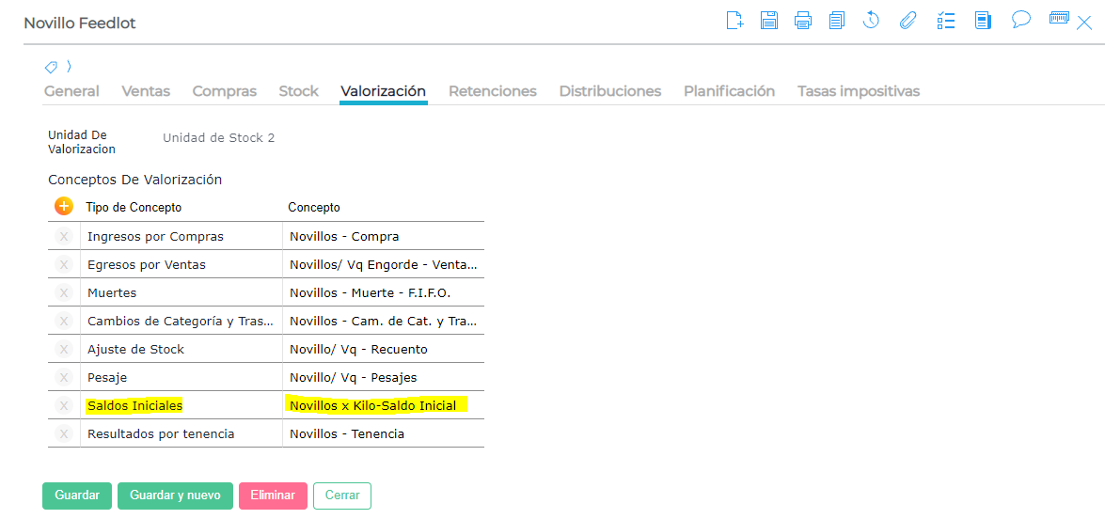Viewport: 1105px width, 519px height.
Task: Click the Novillo Feedlot title
Action: [x=80, y=24]
